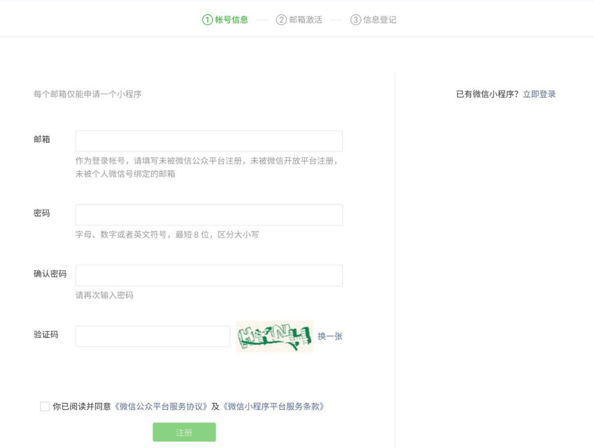Click the 验证码 field label

(46, 334)
